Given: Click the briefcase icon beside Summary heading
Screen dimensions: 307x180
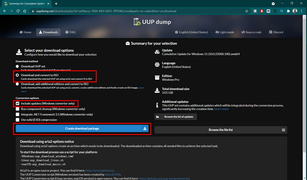Looking at the screenshot, I should 128,44.
